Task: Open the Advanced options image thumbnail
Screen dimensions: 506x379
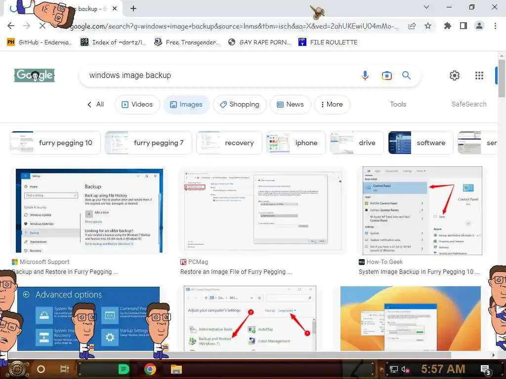Action: pos(88,318)
